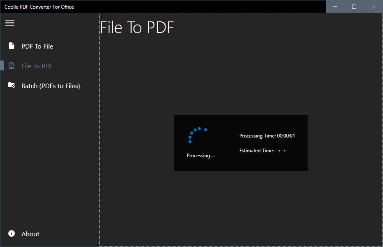Select the File To PDF label
Image resolution: width=383 pixels, height=247 pixels.
click(x=37, y=66)
